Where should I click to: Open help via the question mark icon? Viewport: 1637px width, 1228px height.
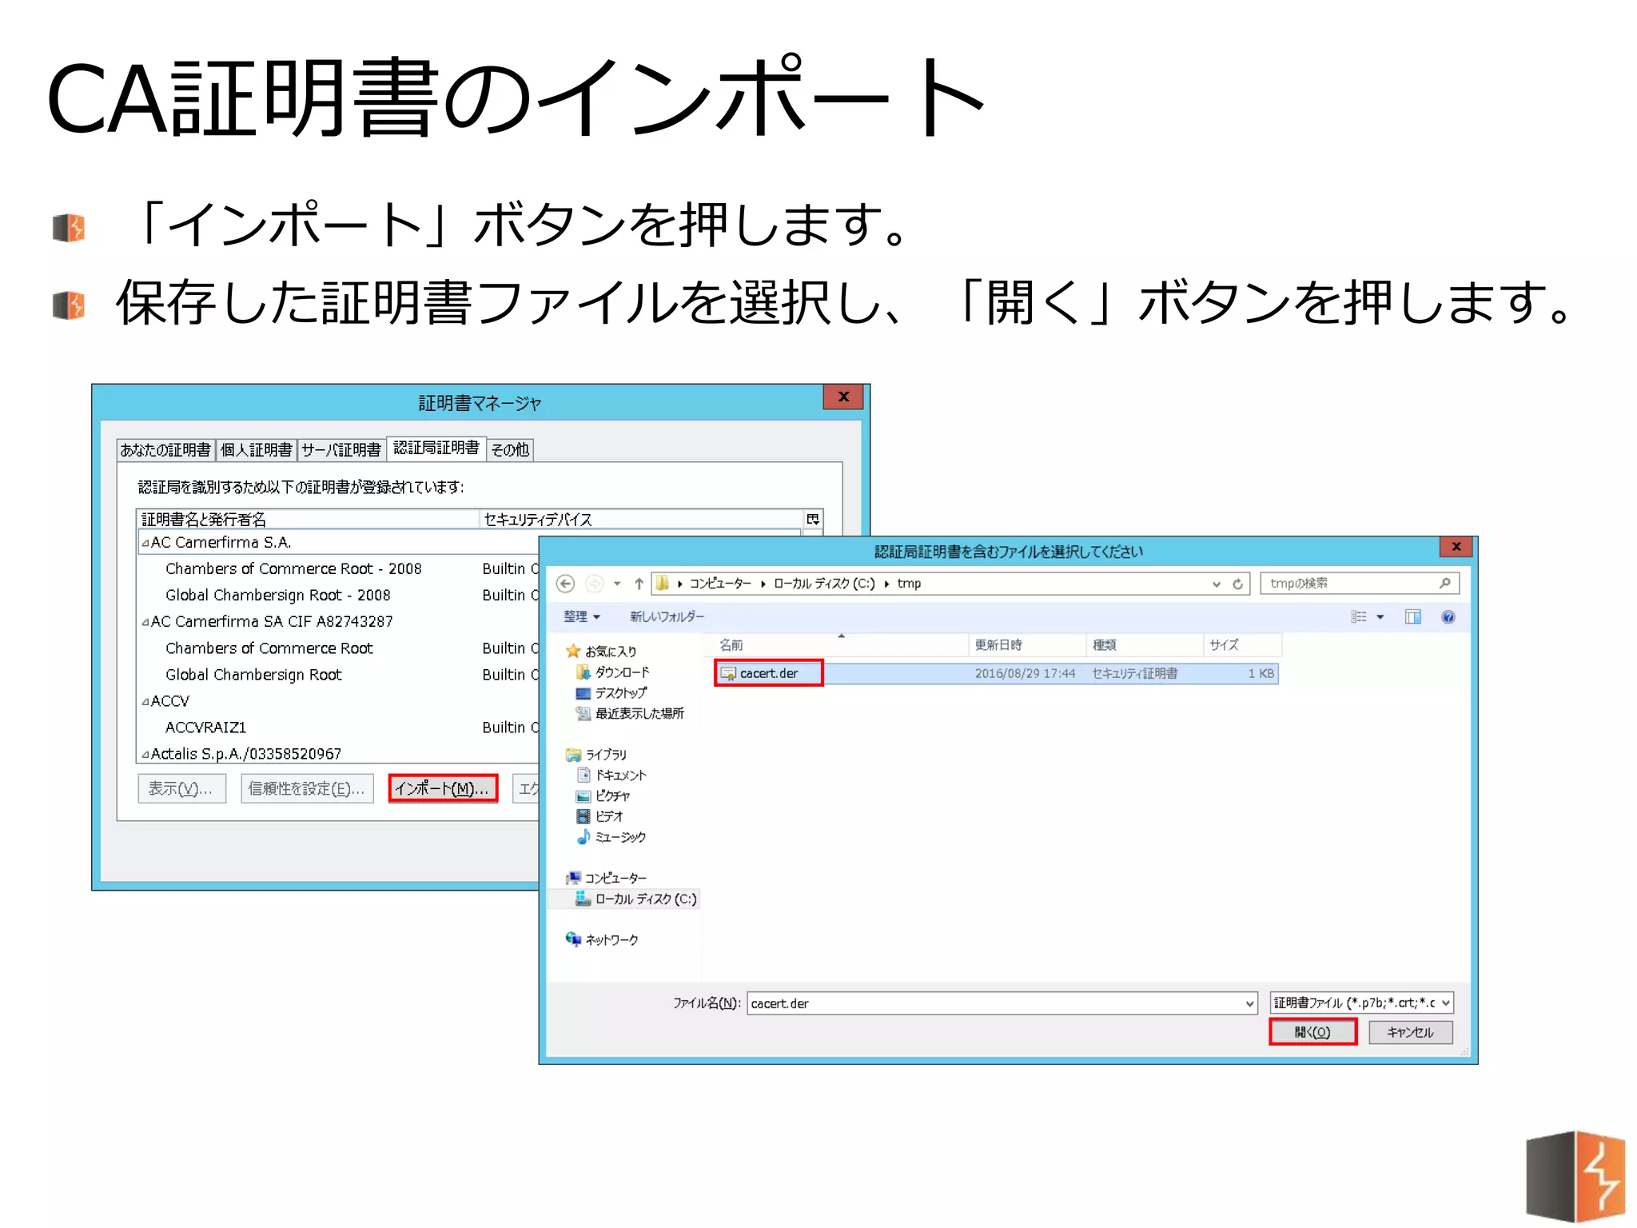(1448, 616)
